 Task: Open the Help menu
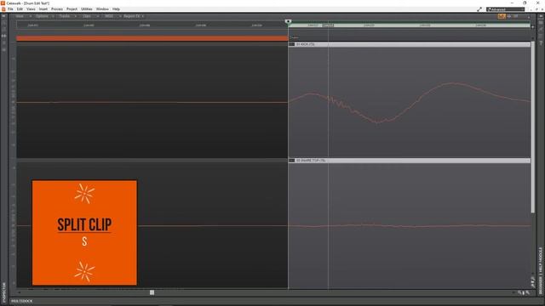point(116,9)
